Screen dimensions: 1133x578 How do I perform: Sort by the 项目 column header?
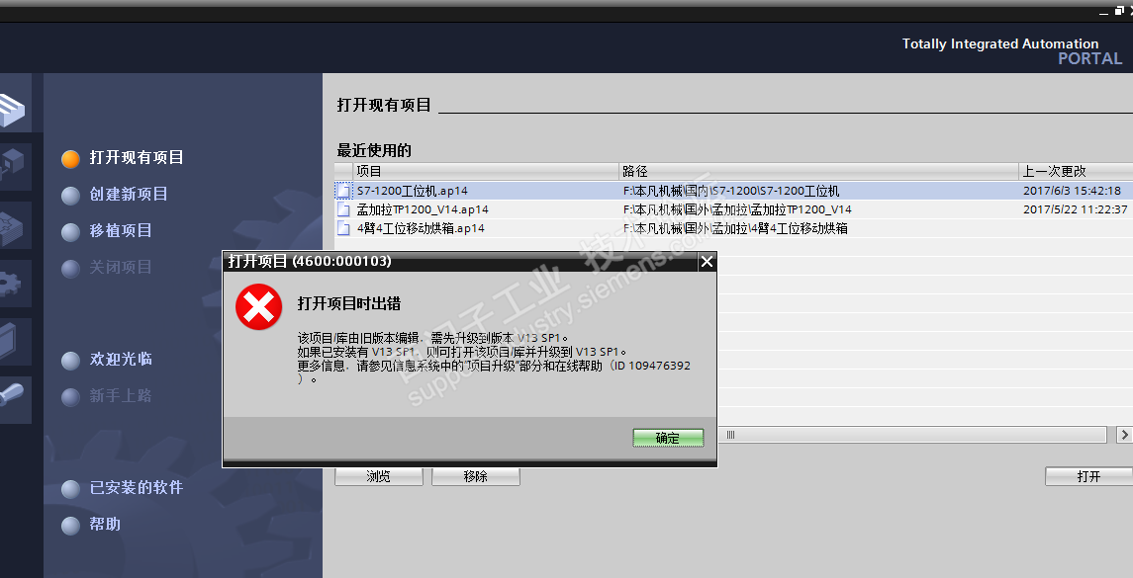486,171
